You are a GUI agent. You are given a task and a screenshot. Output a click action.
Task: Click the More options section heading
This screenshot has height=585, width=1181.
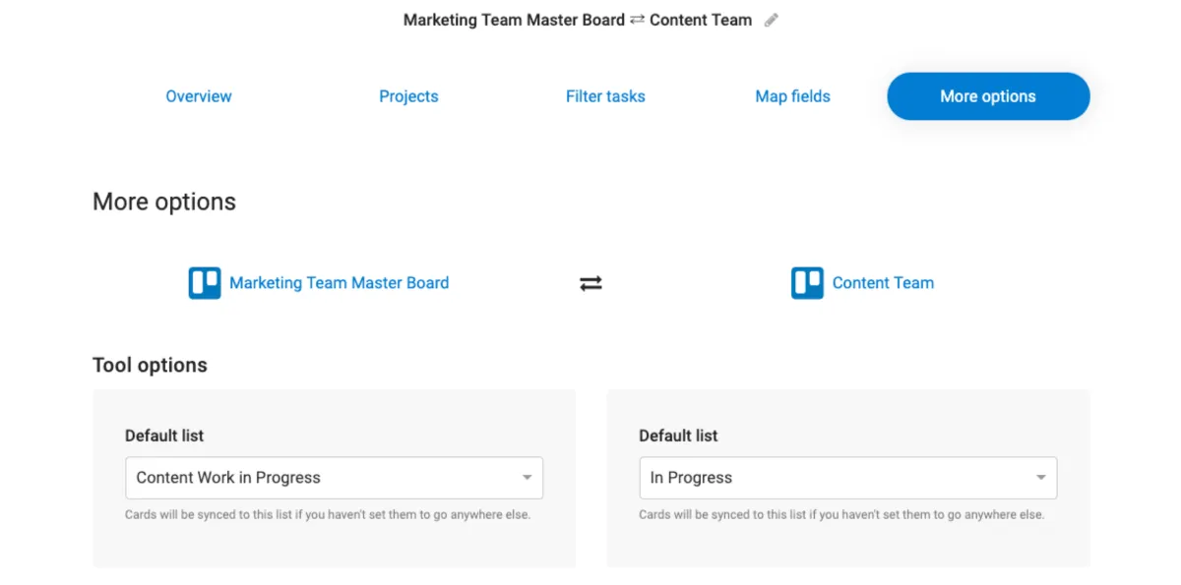164,202
